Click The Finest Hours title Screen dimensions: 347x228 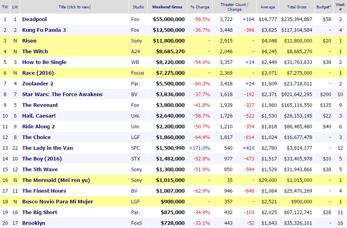tap(44, 191)
